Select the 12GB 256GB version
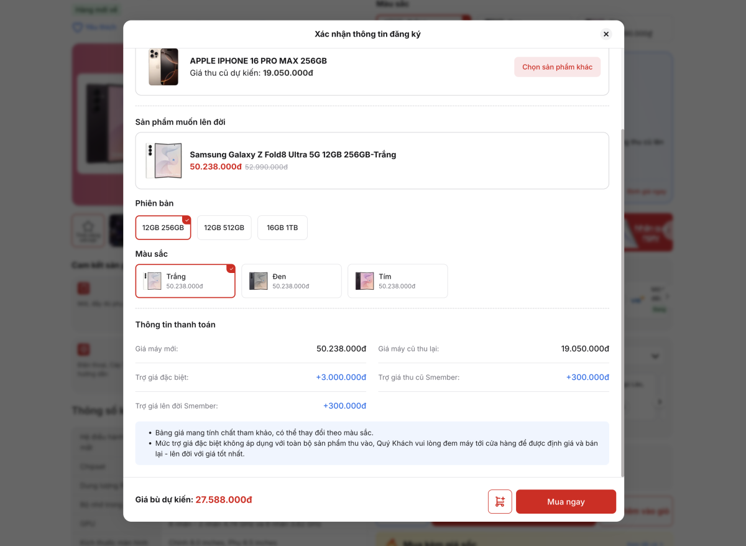 click(x=163, y=228)
